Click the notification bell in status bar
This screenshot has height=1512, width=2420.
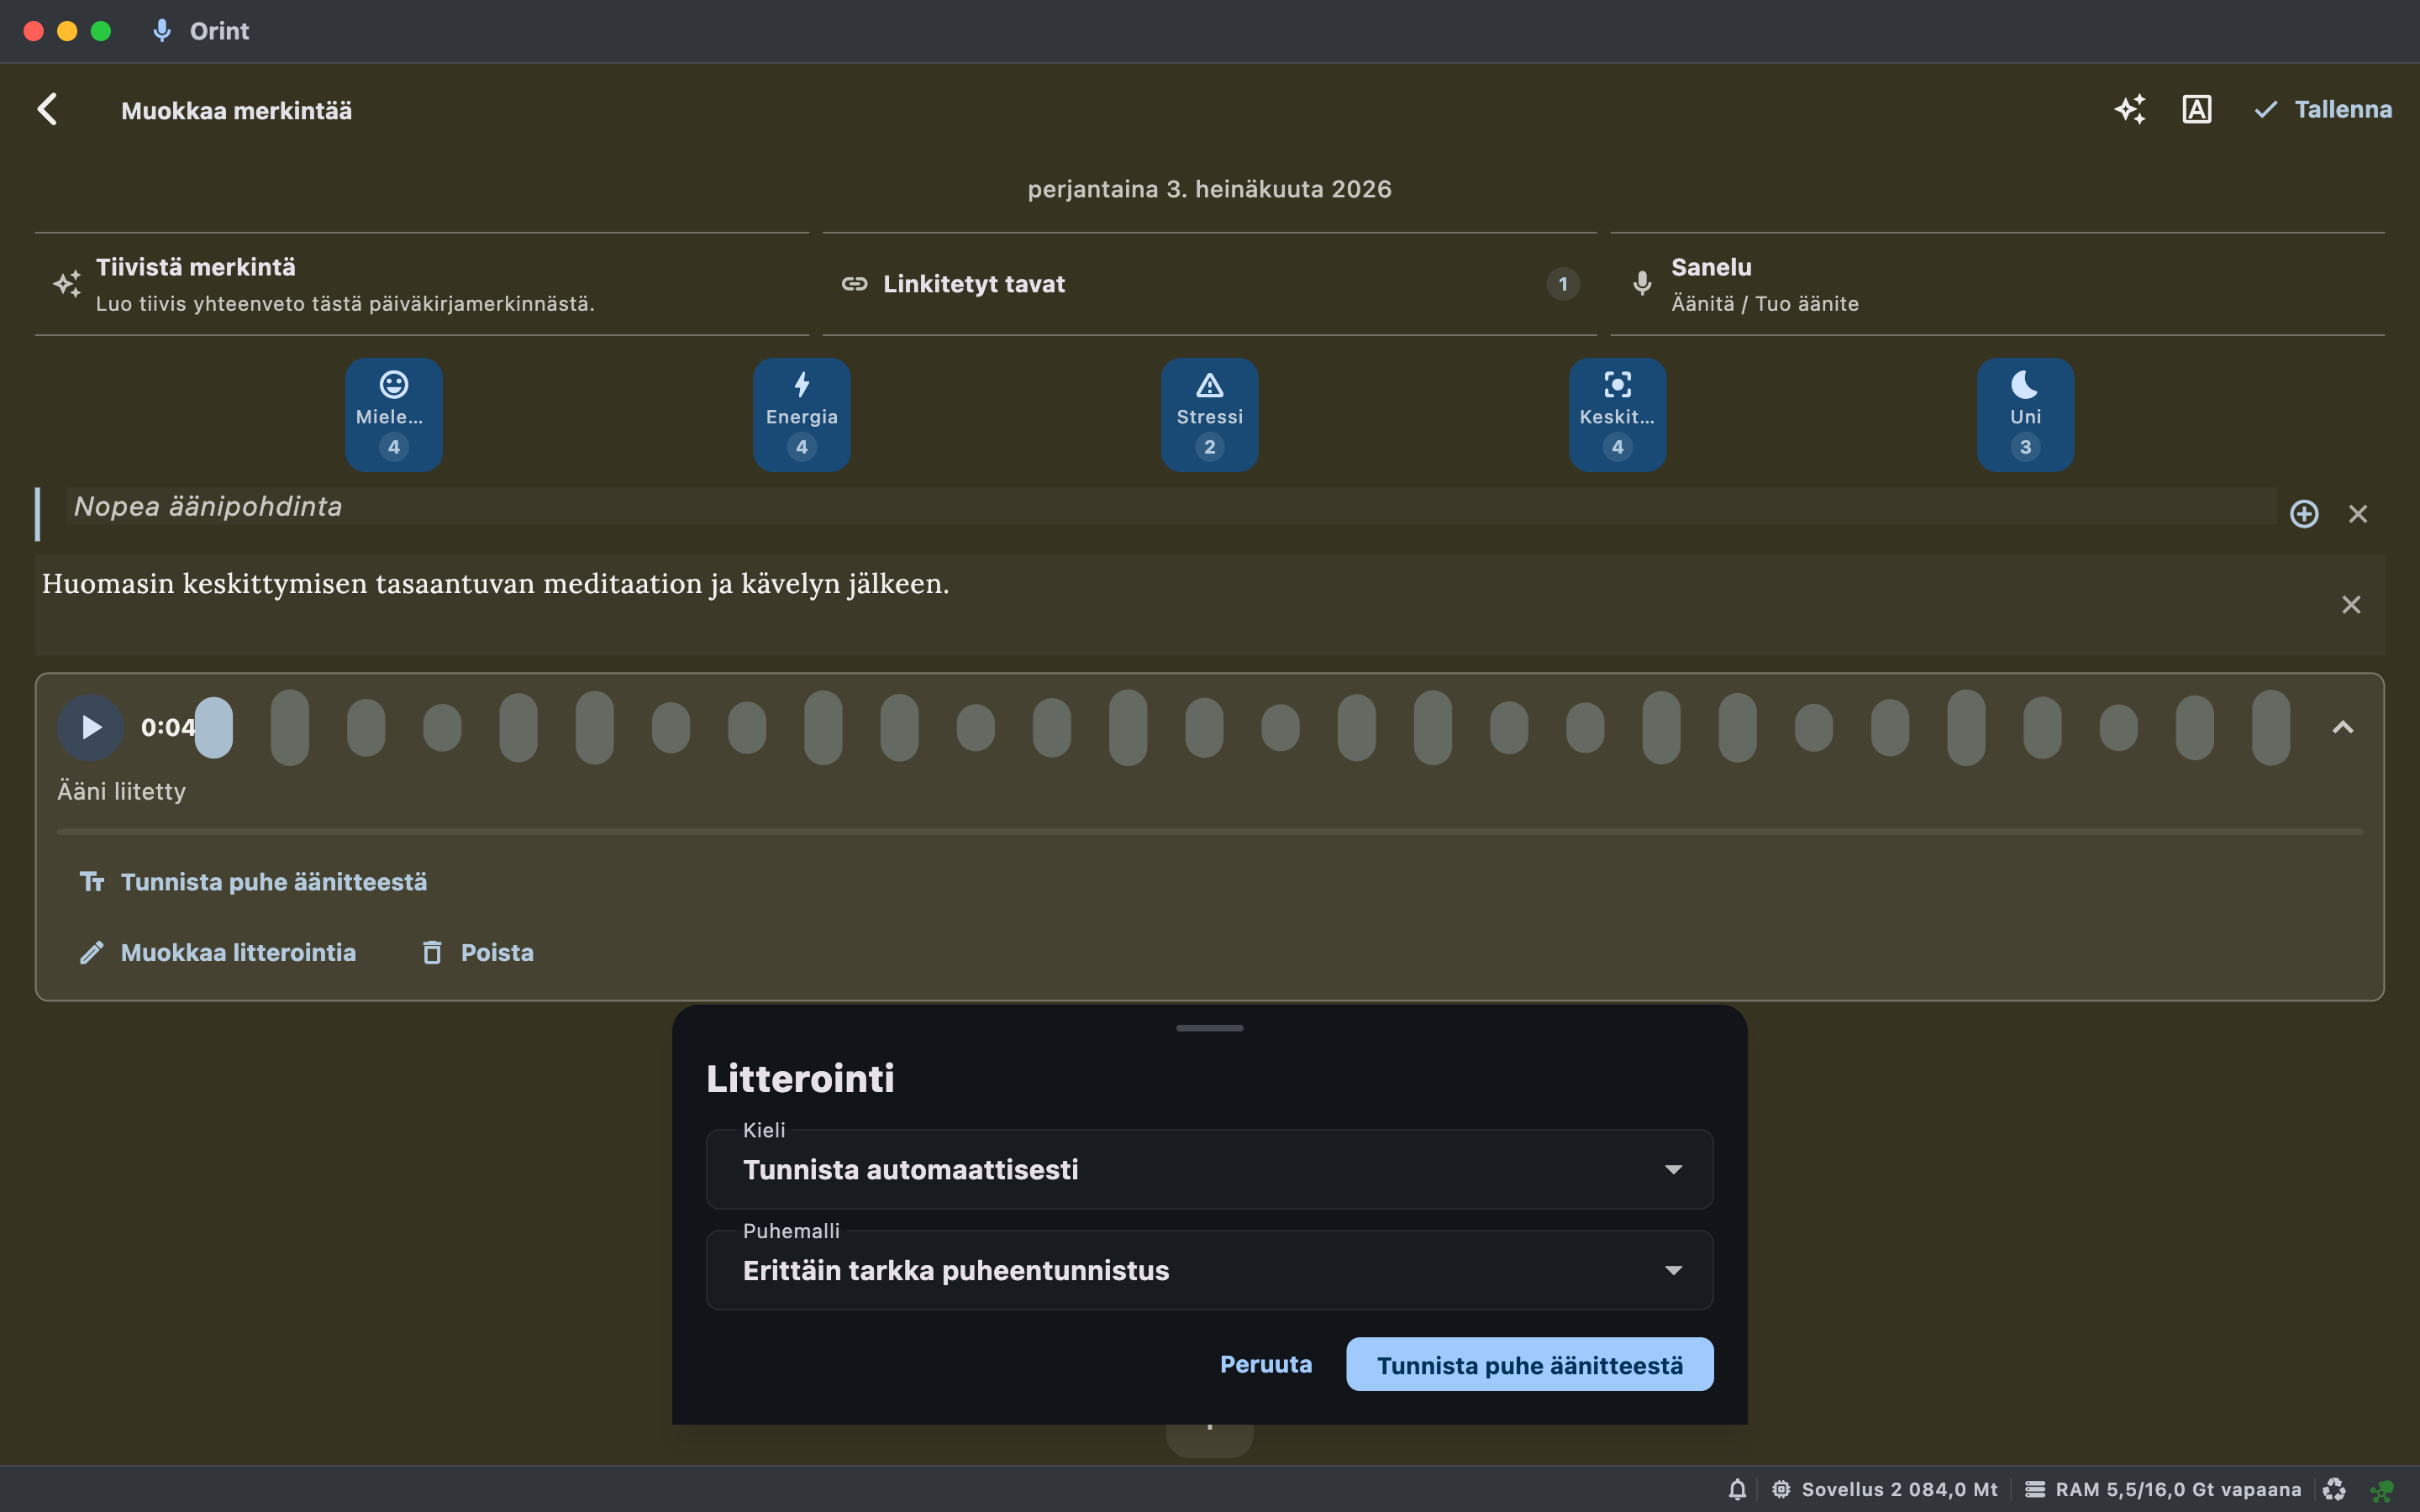1738,1490
